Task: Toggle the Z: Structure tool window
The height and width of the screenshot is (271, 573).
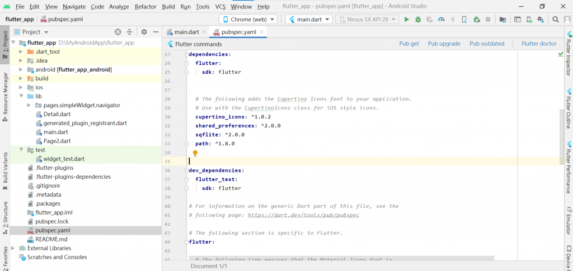Action: point(4,217)
